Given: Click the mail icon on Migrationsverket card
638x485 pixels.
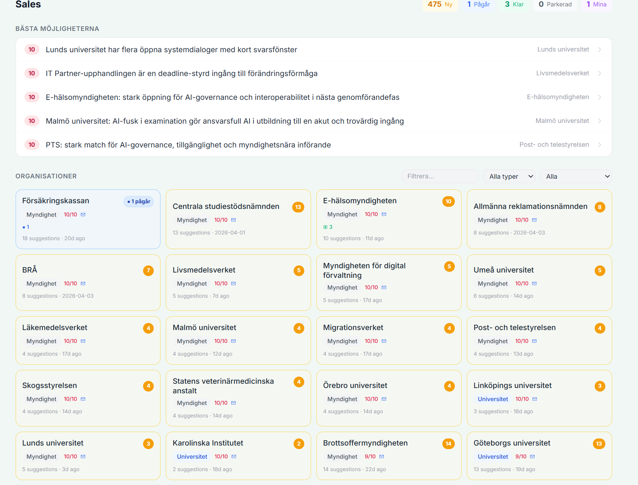Looking at the screenshot, I should click(x=384, y=341).
